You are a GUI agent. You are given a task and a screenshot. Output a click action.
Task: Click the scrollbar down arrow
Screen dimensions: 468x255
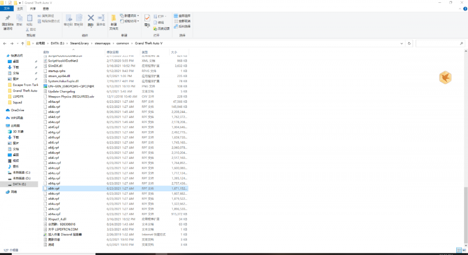click(x=466, y=245)
